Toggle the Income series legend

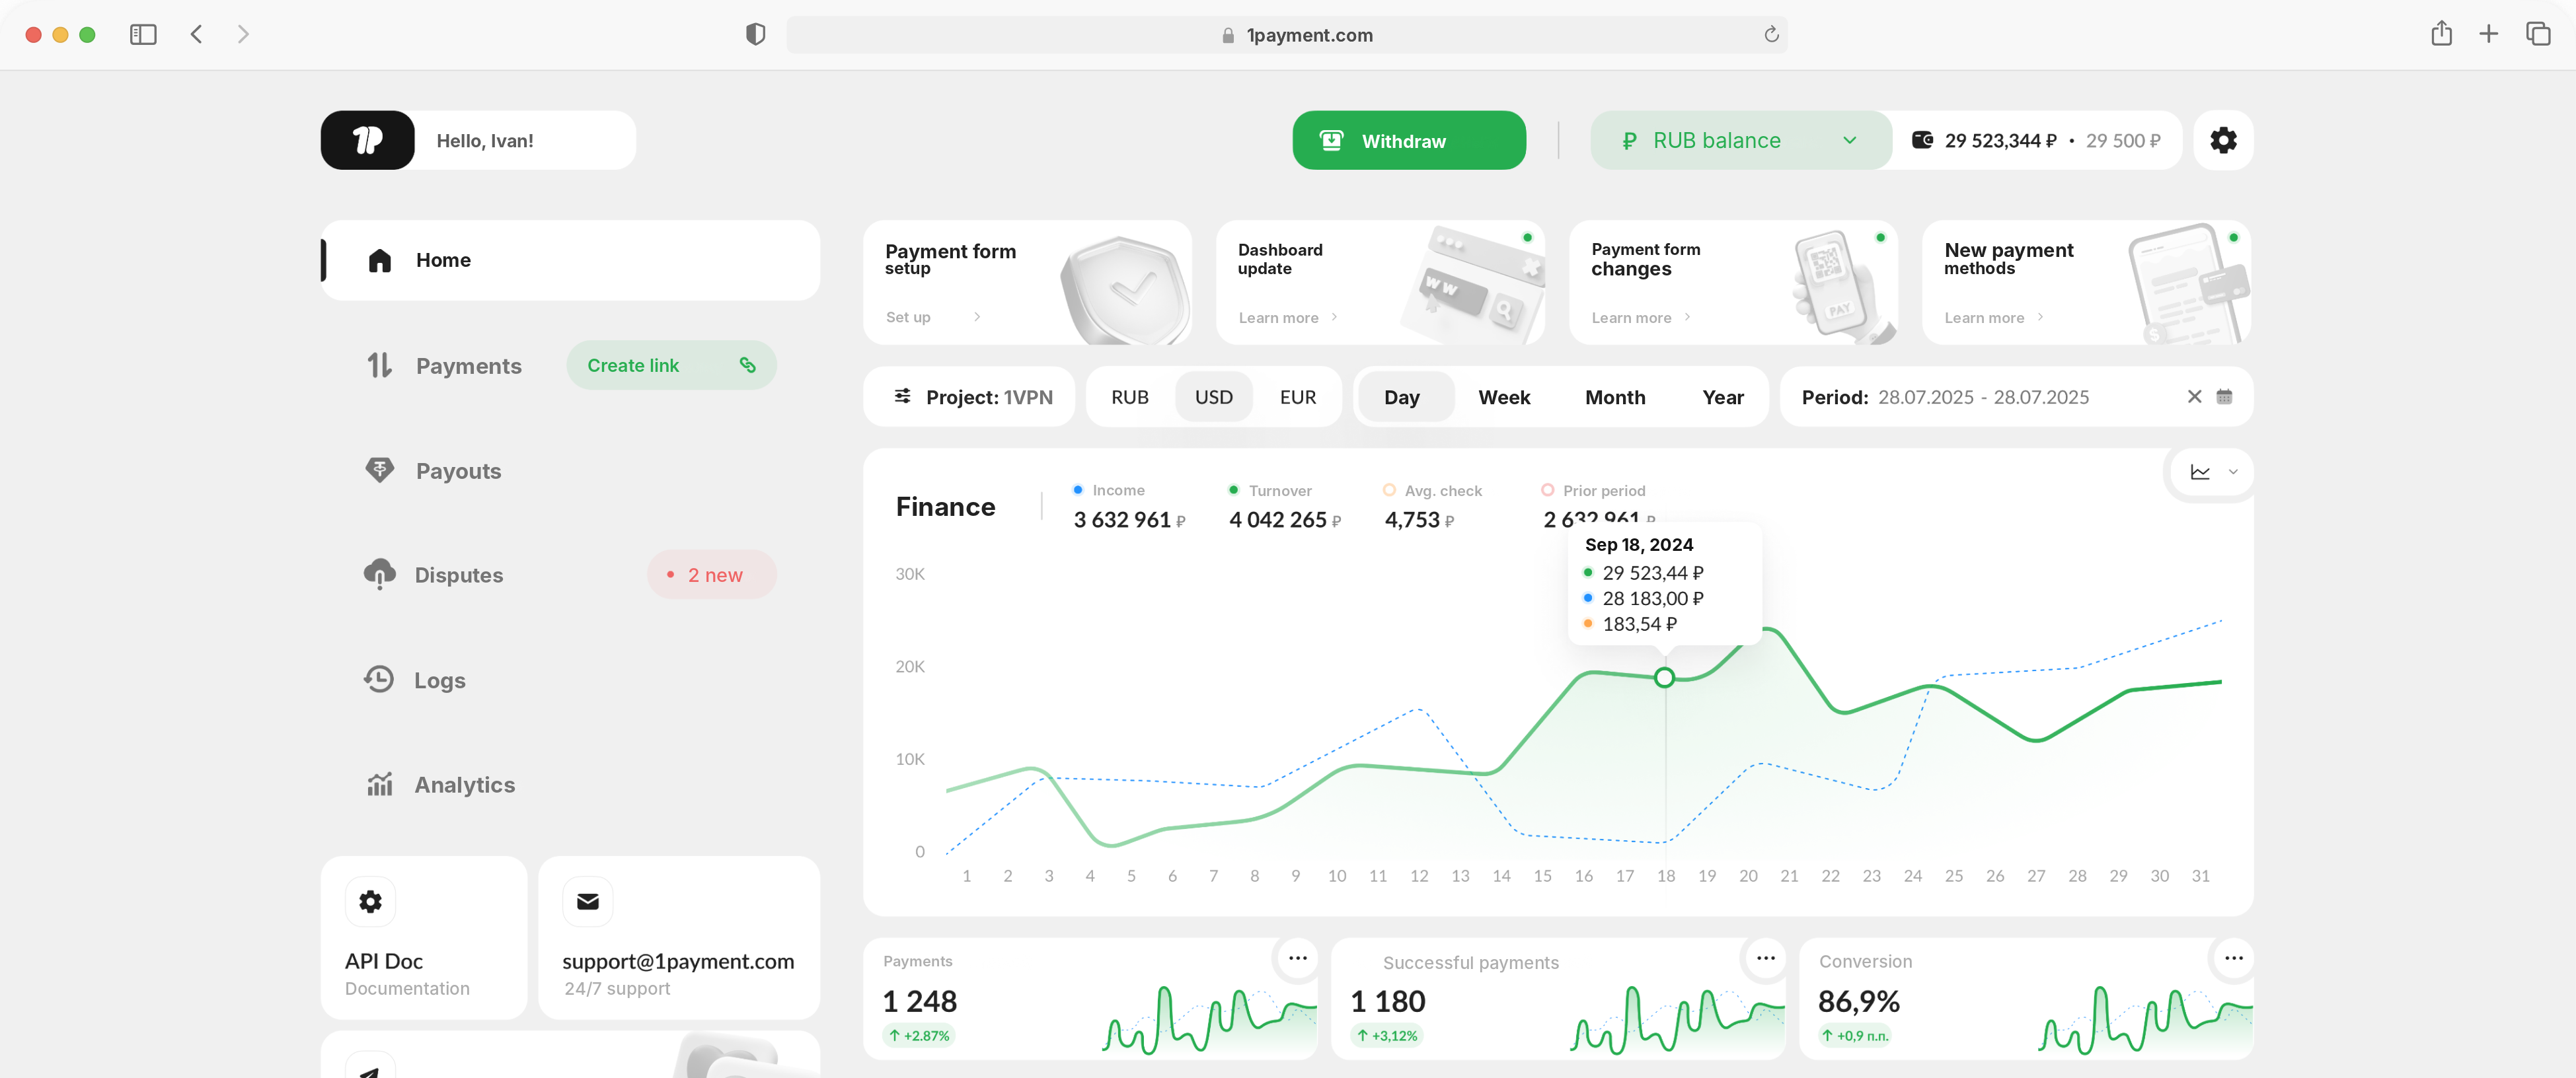pos(1108,491)
